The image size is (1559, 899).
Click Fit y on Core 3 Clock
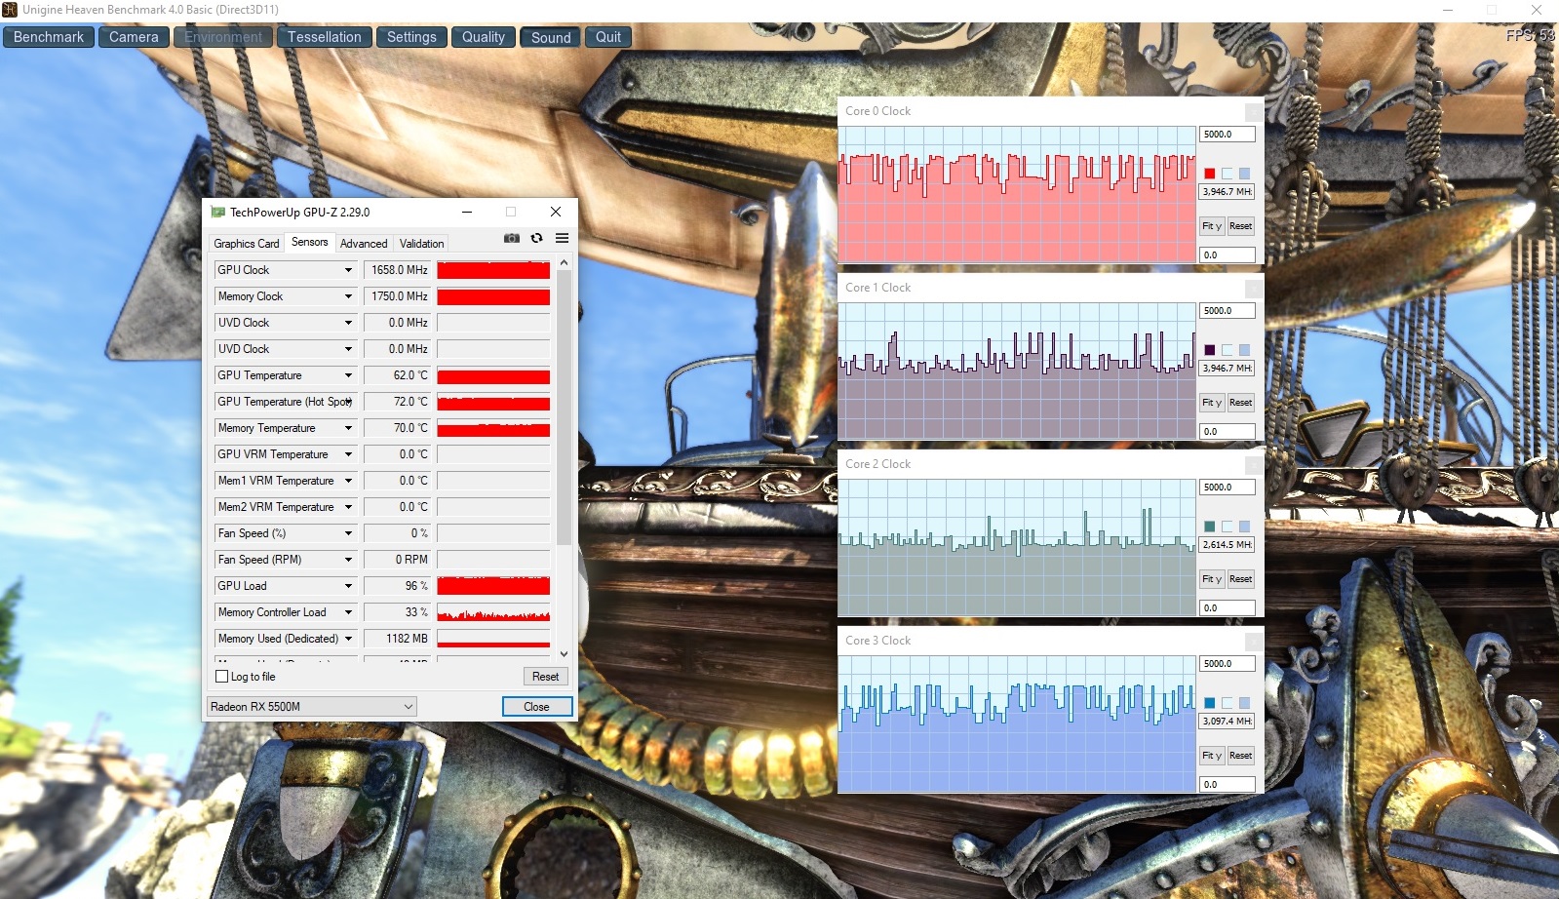pyautogui.click(x=1211, y=756)
